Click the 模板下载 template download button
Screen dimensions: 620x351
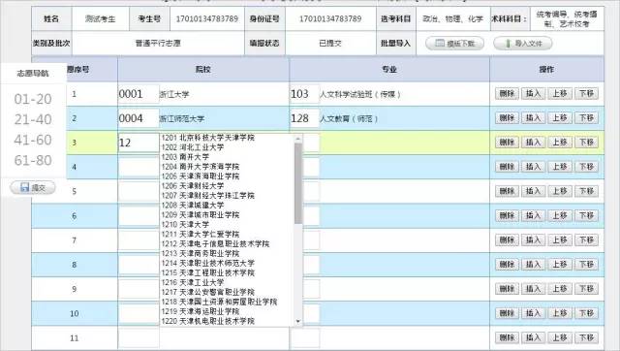[454, 44]
